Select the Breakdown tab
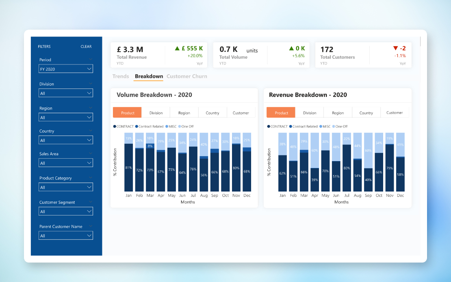This screenshot has height=282, width=451. [x=149, y=76]
